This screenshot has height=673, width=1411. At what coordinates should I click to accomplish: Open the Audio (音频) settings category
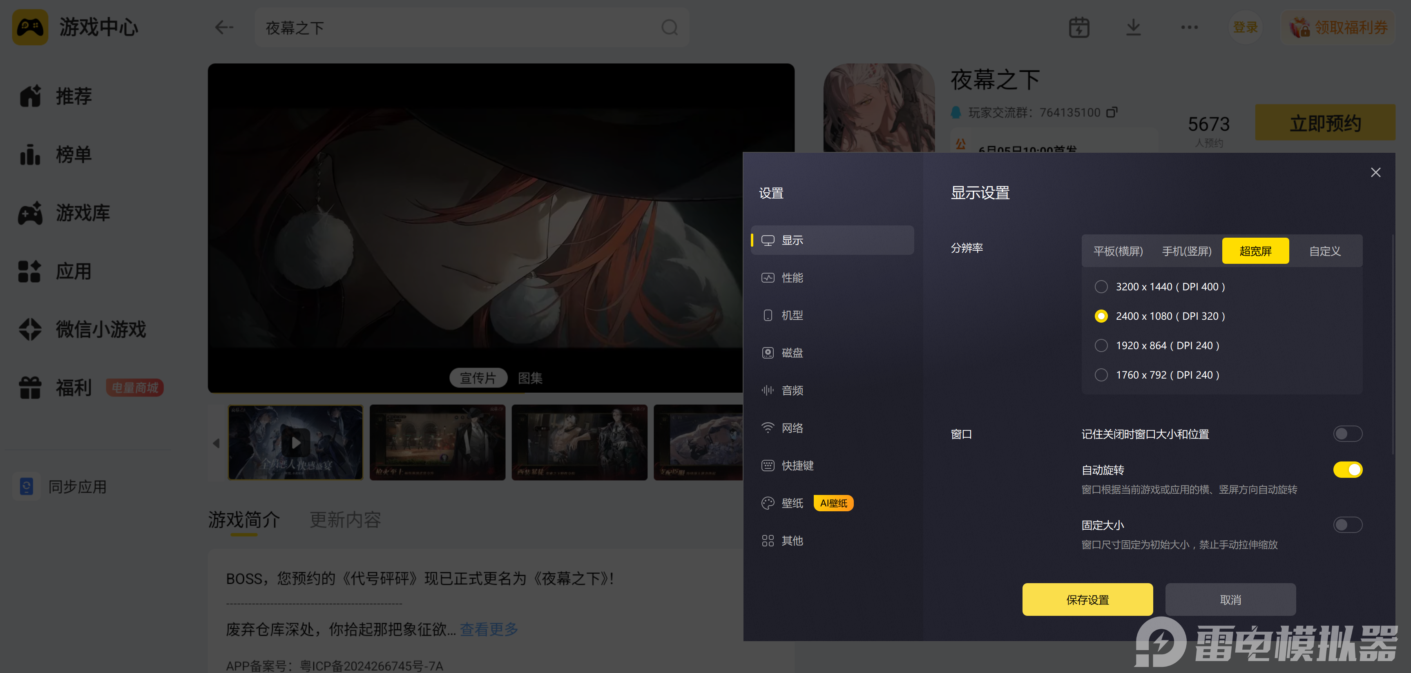tap(832, 390)
